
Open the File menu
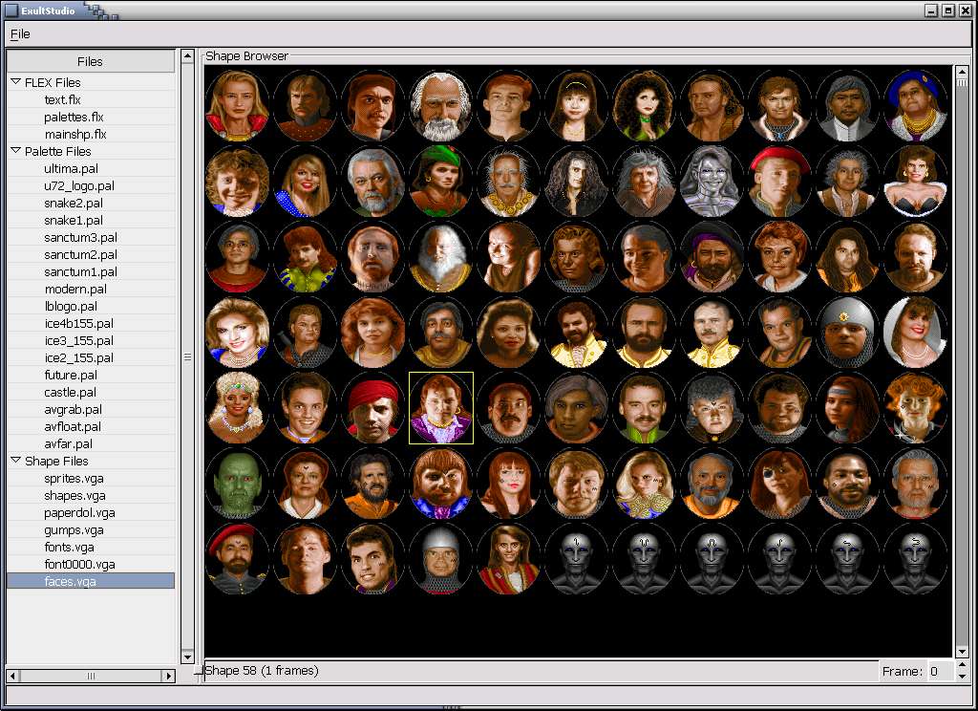pos(20,33)
